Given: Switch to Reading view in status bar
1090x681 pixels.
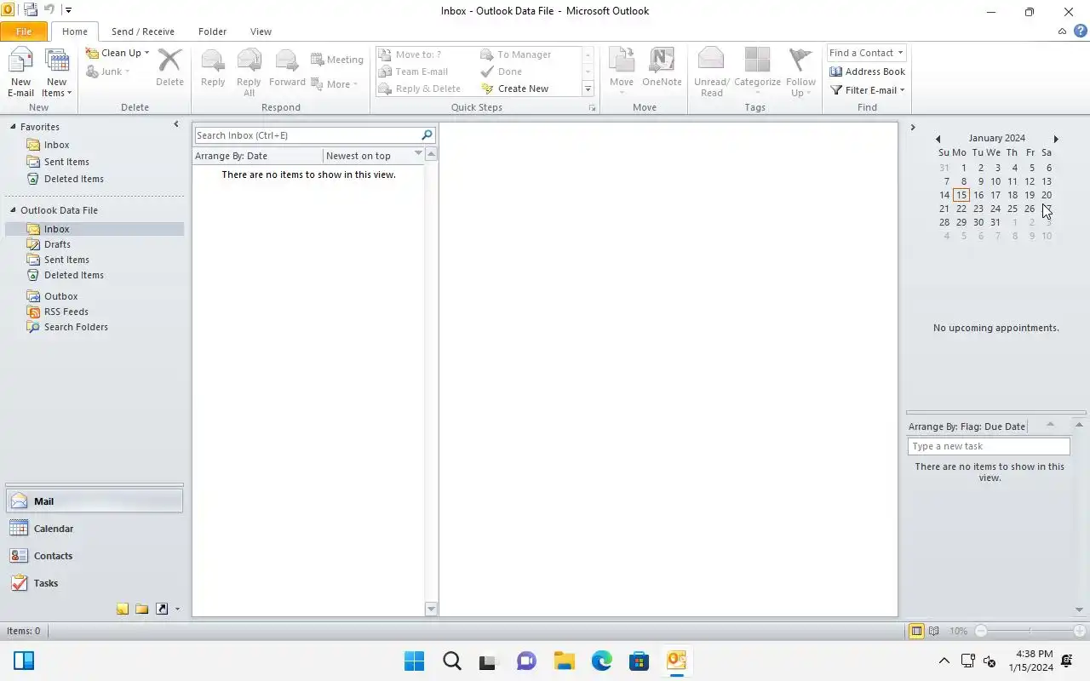Looking at the screenshot, I should pyautogui.click(x=934, y=631).
